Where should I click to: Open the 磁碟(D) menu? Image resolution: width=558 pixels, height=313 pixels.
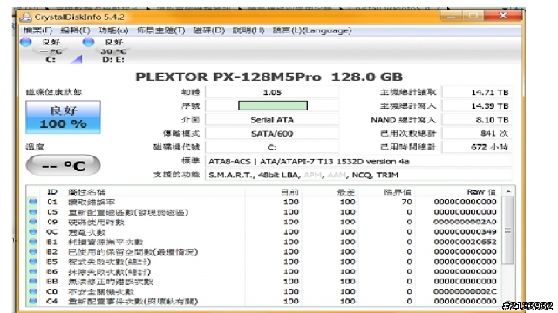click(209, 30)
